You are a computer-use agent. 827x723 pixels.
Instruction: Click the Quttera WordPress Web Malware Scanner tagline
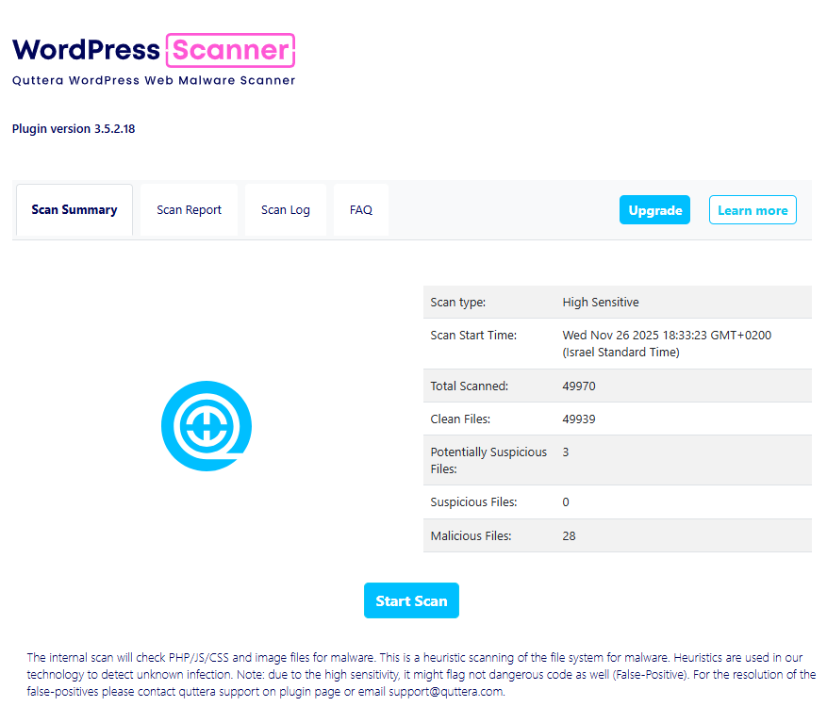click(153, 80)
